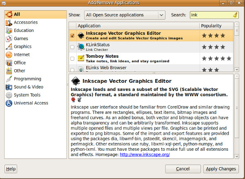This screenshot has width=245, height=179.
Task: Click the System Tools gear icon
Action: coord(9,95)
